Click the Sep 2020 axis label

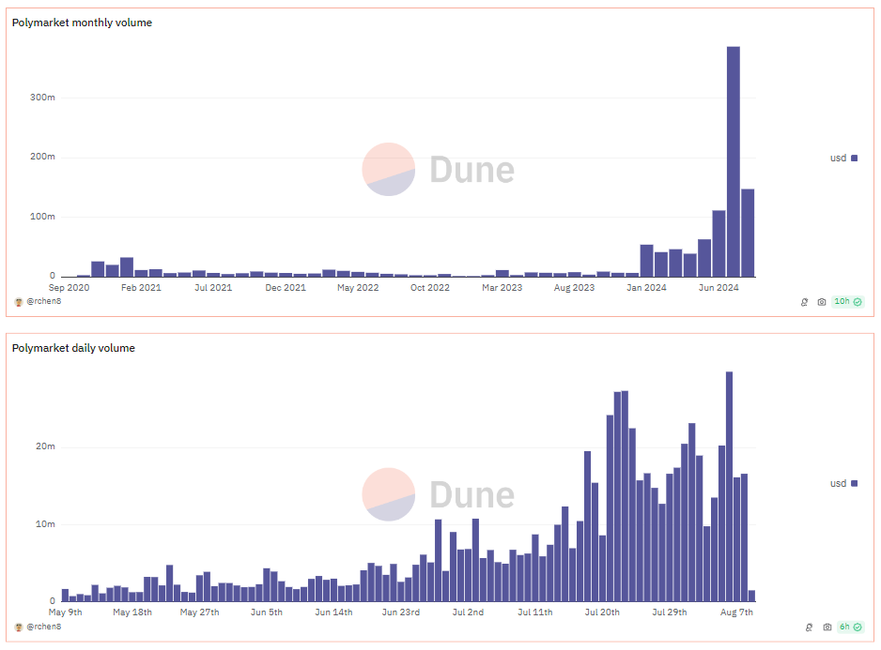[70, 287]
